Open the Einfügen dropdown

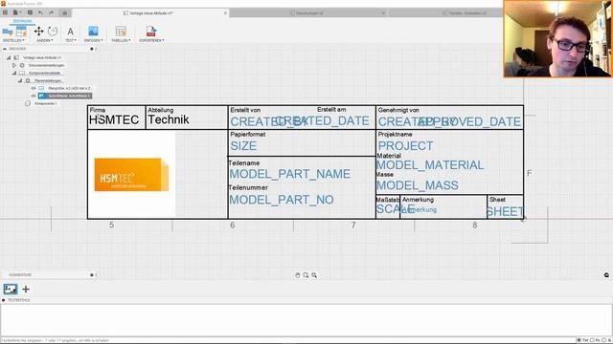[93, 40]
